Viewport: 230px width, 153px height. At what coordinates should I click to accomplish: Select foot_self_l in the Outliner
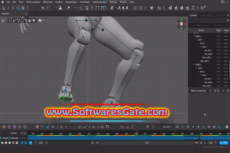click(207, 86)
